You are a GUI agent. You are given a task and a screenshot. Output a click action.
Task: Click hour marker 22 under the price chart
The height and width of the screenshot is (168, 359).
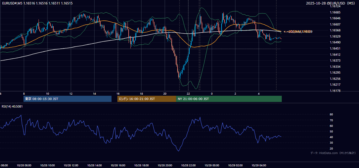[x=188, y=94]
